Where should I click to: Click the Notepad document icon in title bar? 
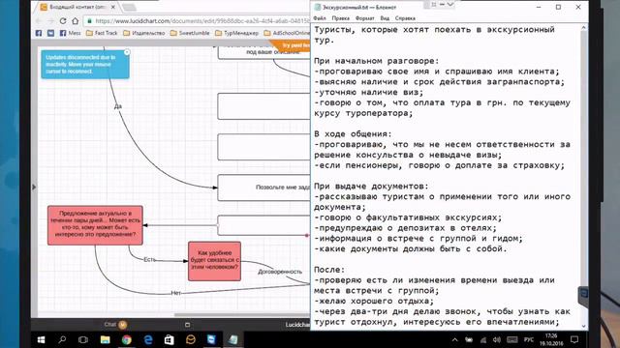[317, 7]
